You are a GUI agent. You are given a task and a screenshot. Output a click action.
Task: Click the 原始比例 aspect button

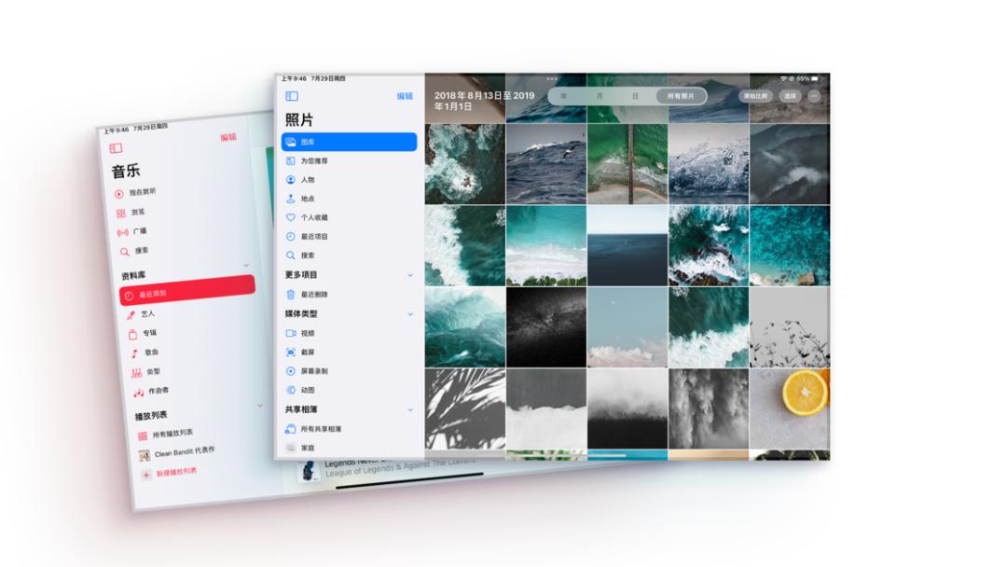(x=755, y=96)
